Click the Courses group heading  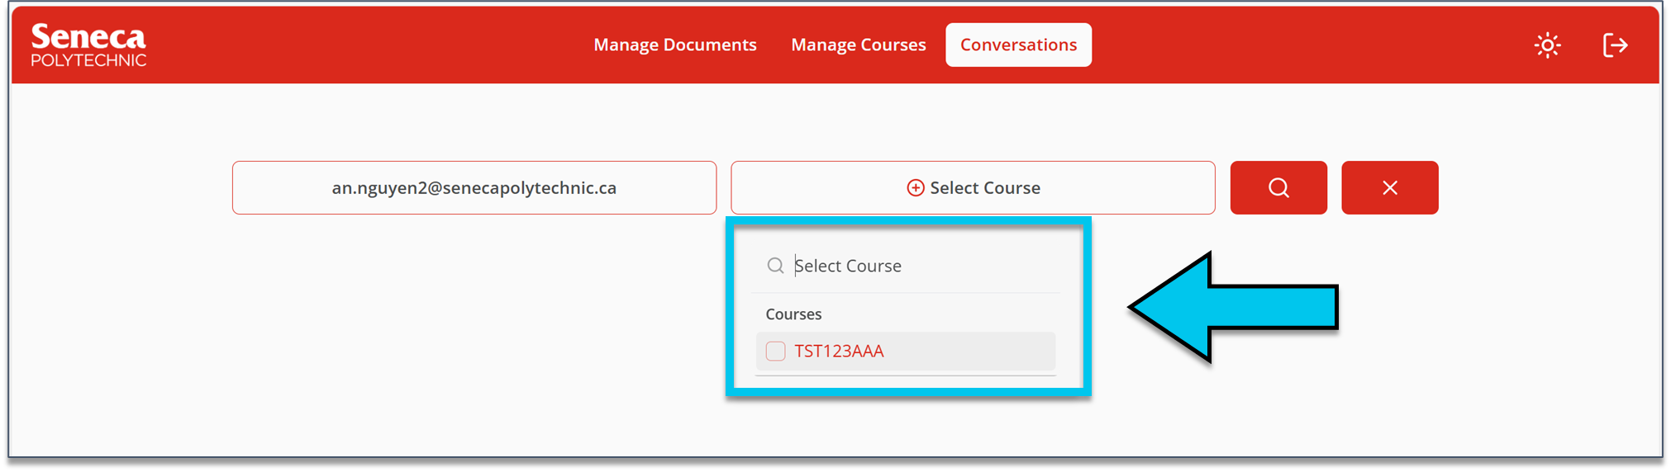pyautogui.click(x=793, y=314)
